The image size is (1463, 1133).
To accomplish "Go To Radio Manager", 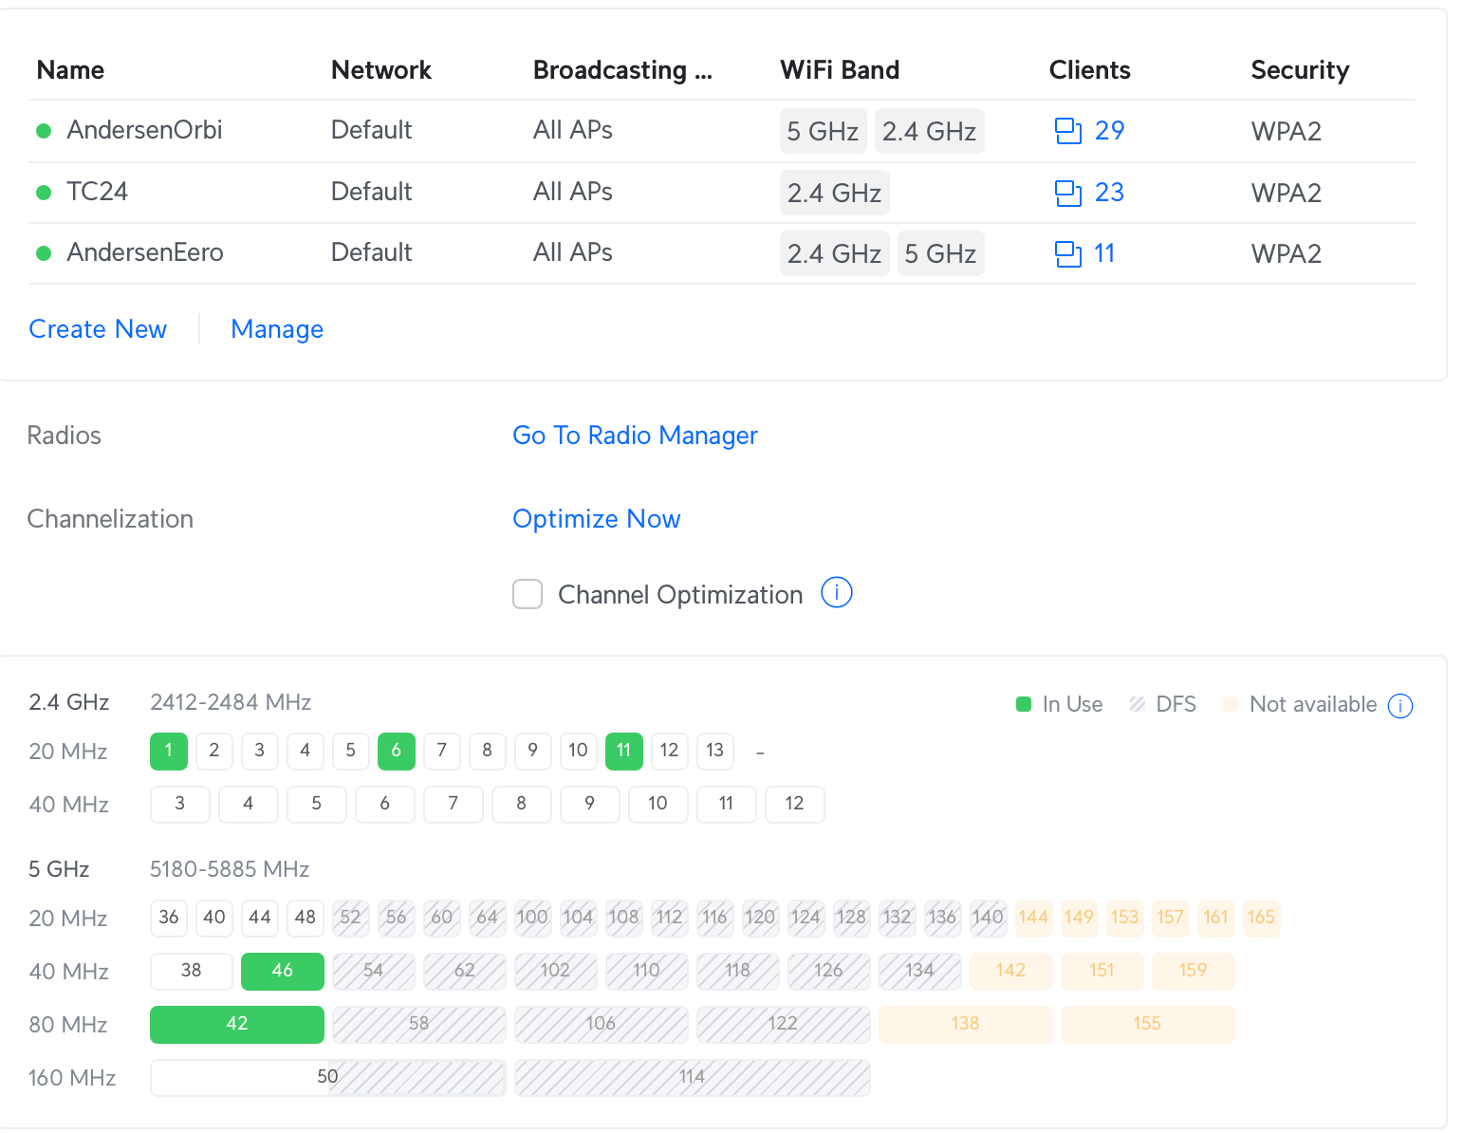I will point(635,436).
